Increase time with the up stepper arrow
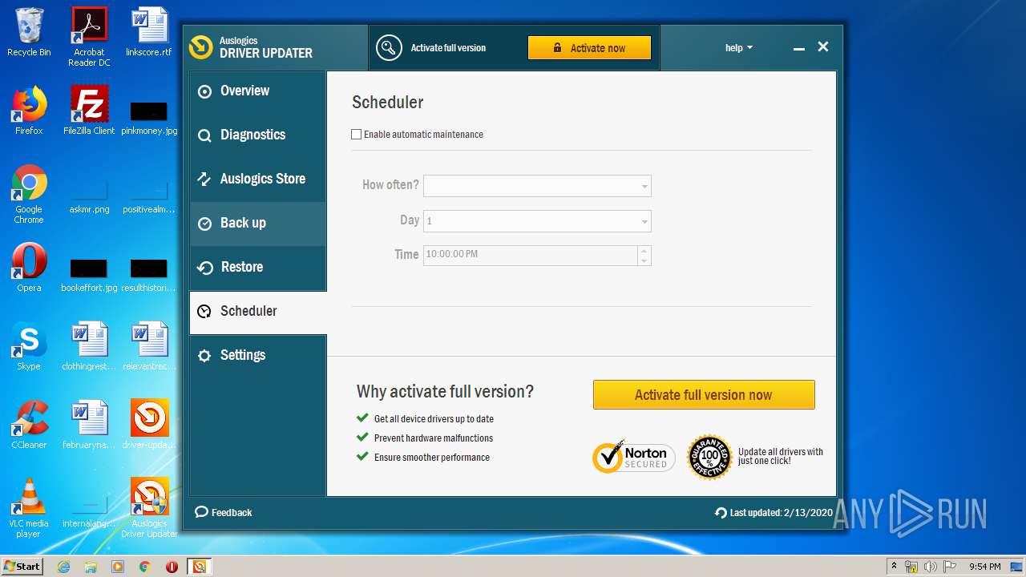Viewport: 1026px width, 577px height. tap(644, 250)
